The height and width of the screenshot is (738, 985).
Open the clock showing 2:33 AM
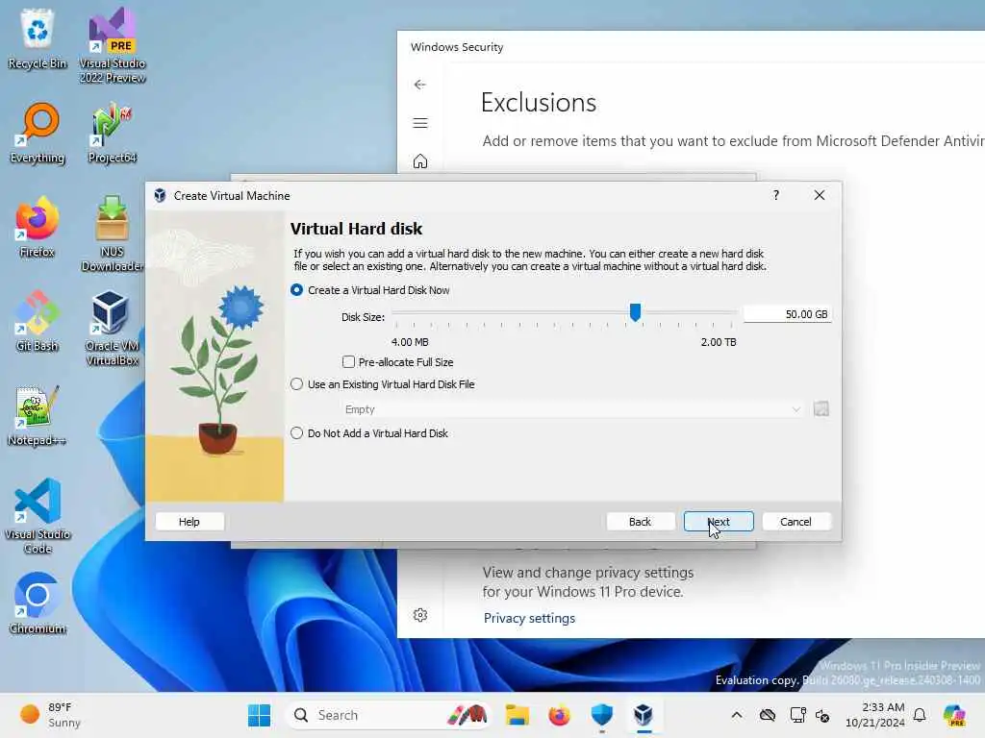click(875, 715)
